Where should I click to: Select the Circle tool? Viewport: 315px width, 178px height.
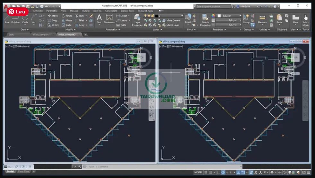click(25, 20)
